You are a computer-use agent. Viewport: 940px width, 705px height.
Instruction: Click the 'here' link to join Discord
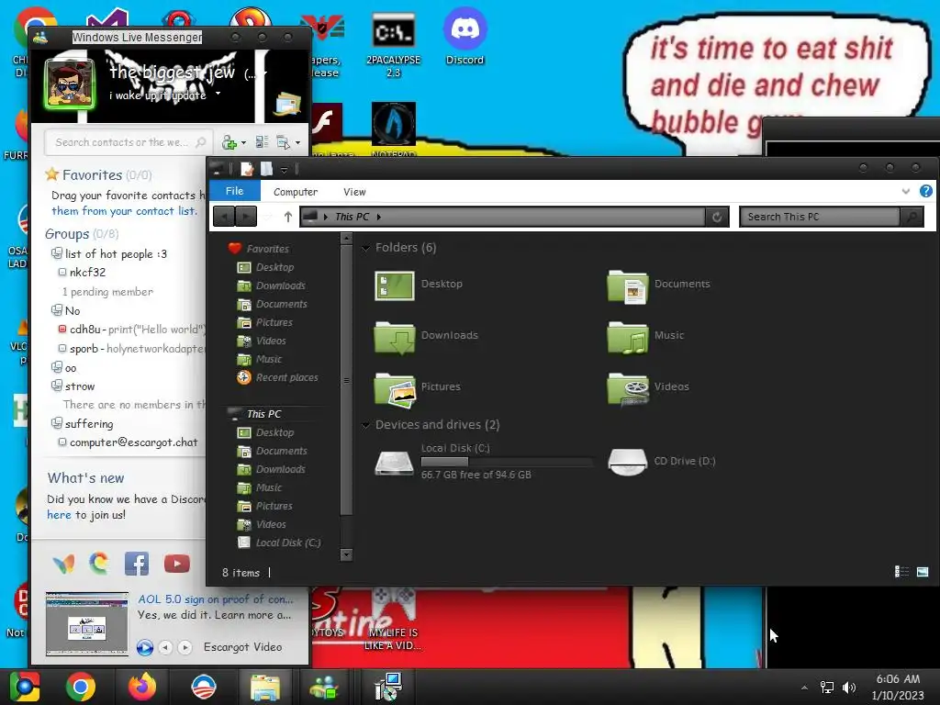59,515
